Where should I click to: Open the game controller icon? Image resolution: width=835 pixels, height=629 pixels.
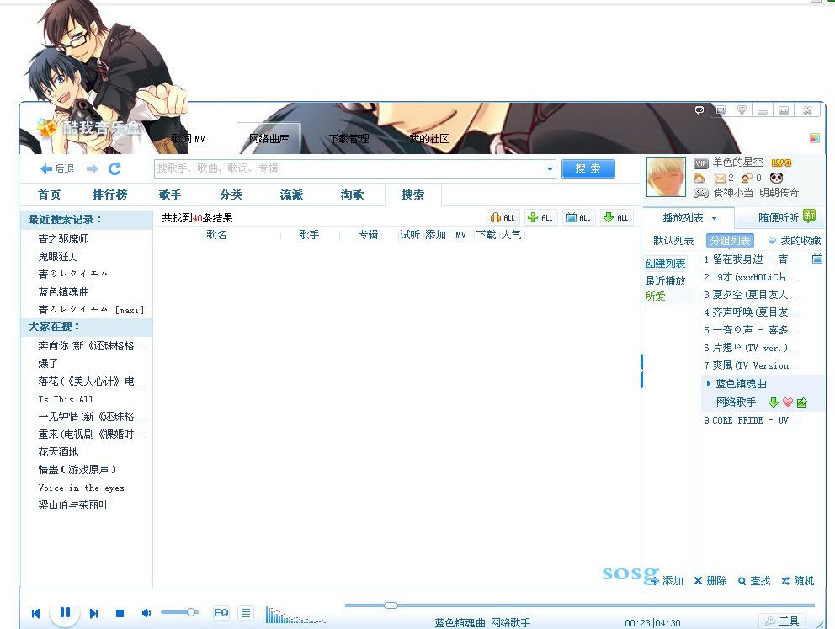point(701,193)
